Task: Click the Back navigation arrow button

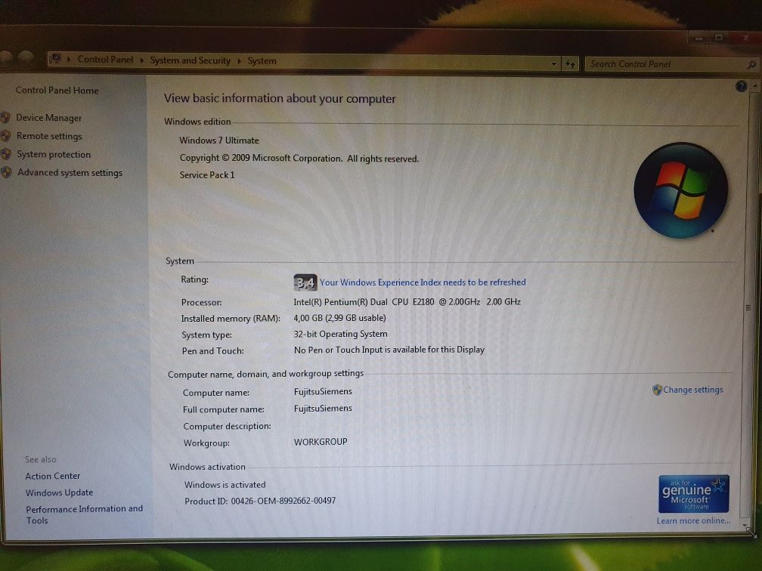Action: coord(5,59)
